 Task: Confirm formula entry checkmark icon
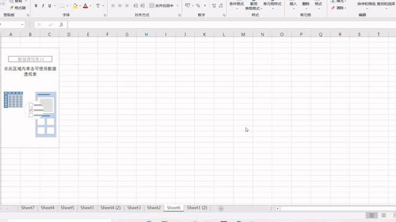tap(51, 25)
